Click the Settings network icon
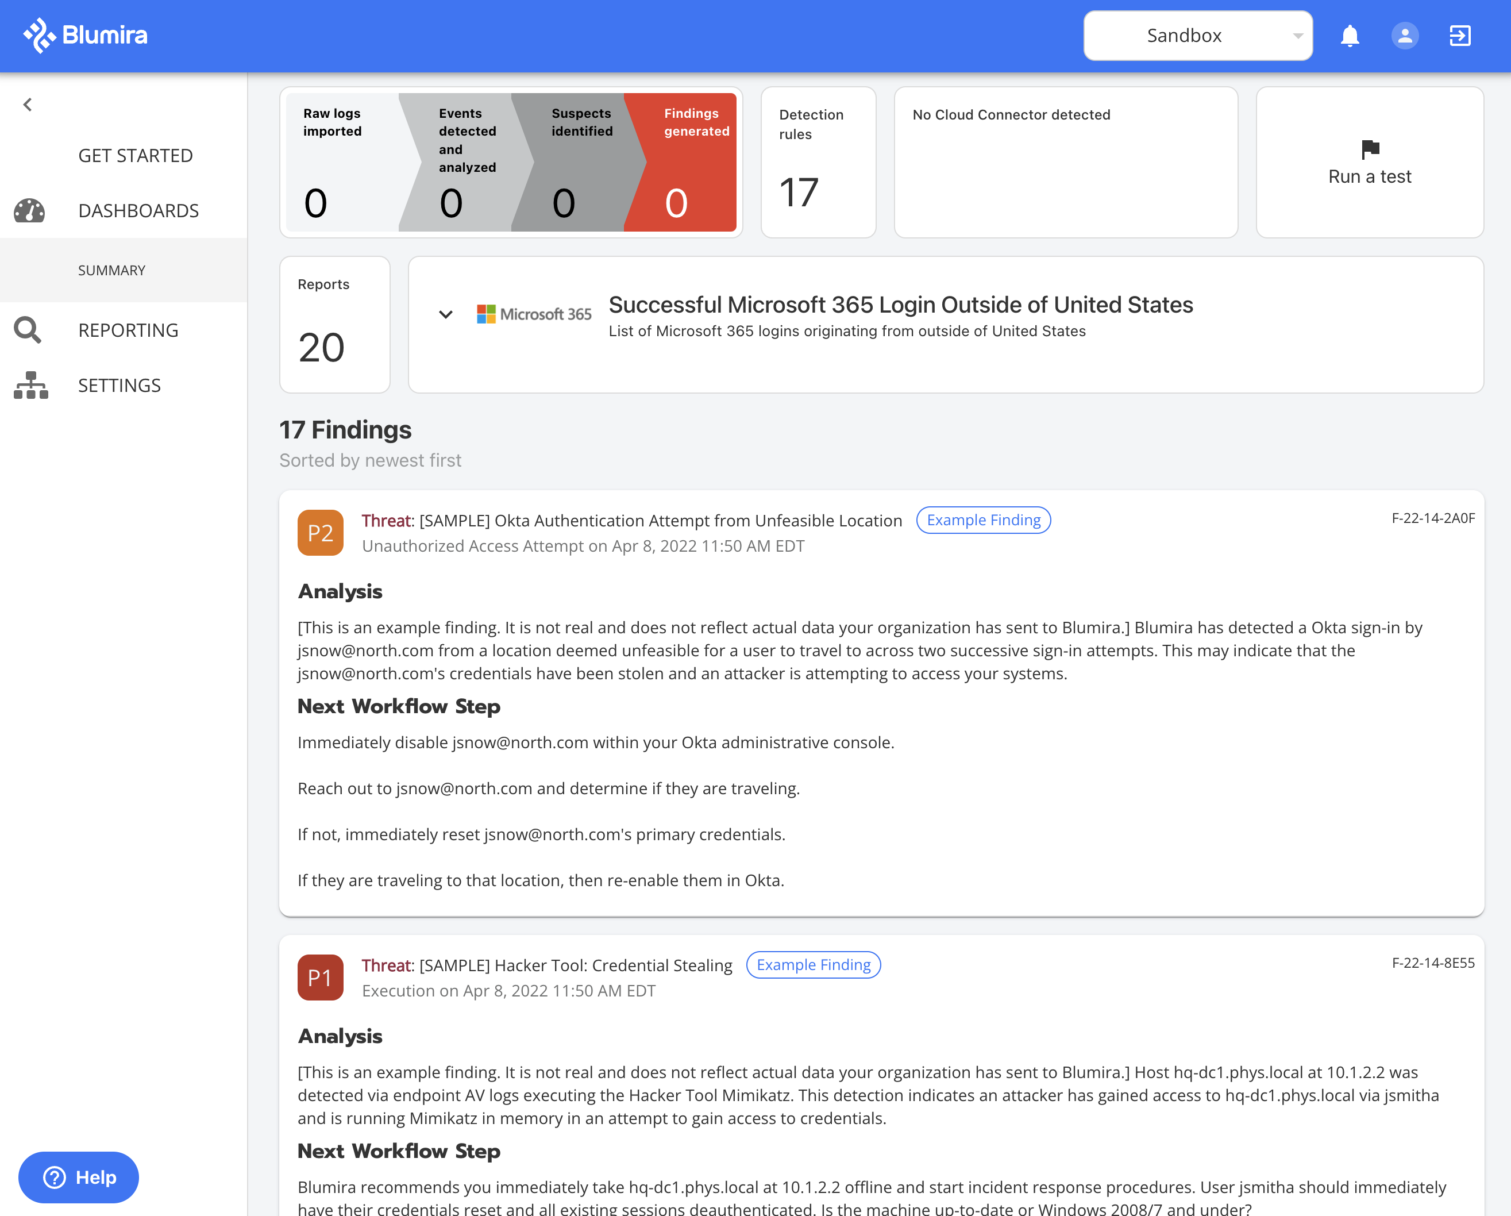 click(x=31, y=386)
